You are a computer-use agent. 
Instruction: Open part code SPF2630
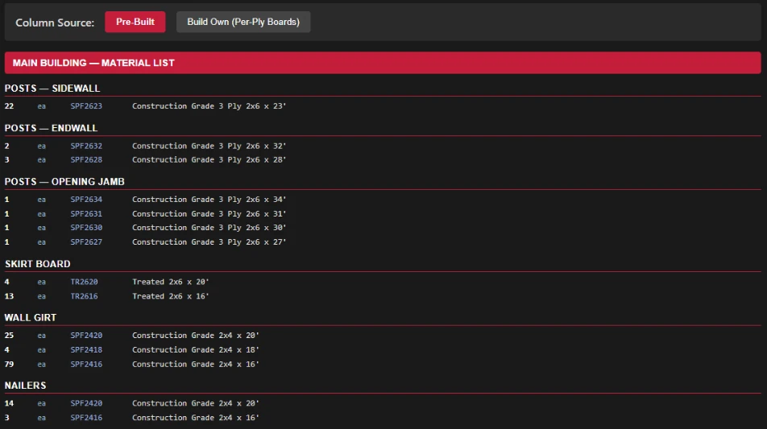coord(86,228)
